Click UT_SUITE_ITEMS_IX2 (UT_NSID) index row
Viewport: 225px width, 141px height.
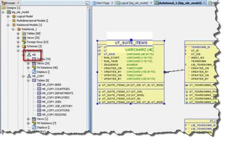click(x=123, y=95)
